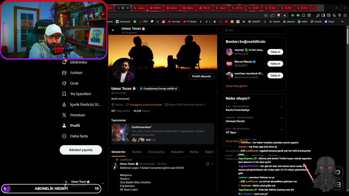Screen dimensions: 349x196
Task: Open Brave Wallet icon in toolbar
Action: (x=329, y=15)
